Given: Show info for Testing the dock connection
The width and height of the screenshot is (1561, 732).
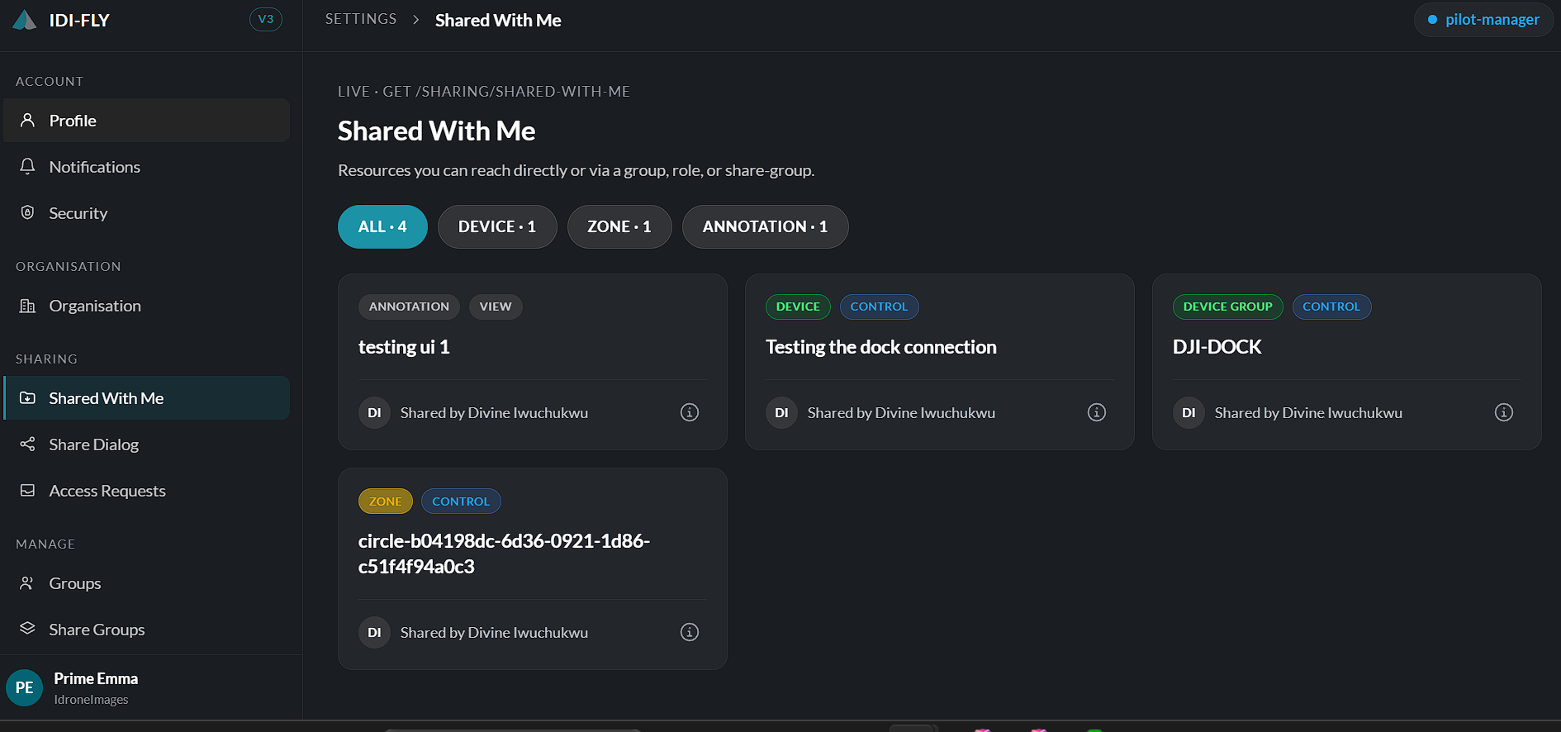Looking at the screenshot, I should point(1097,412).
